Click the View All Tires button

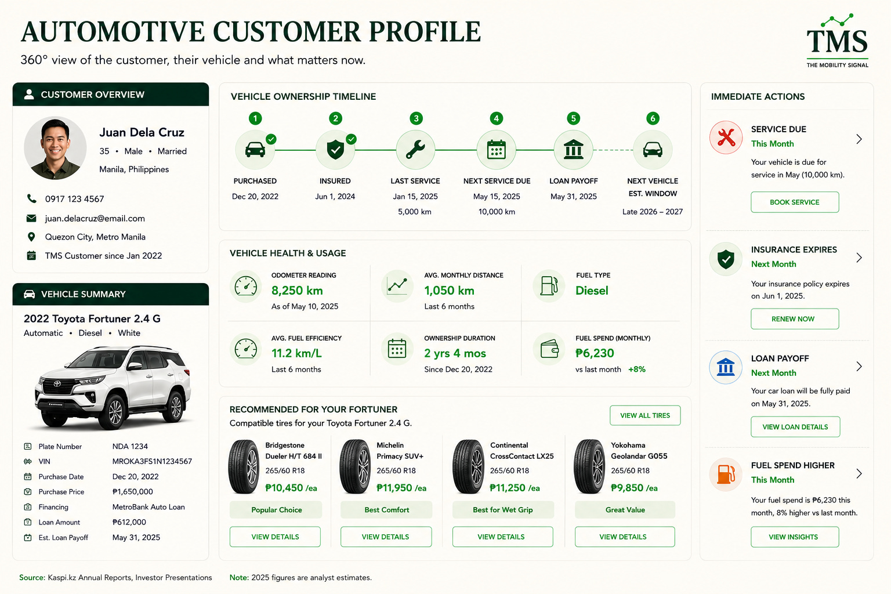coord(645,415)
